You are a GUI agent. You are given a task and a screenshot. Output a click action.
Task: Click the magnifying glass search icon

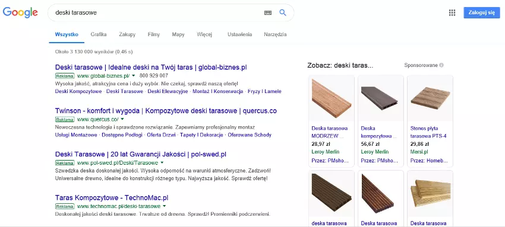click(x=283, y=12)
